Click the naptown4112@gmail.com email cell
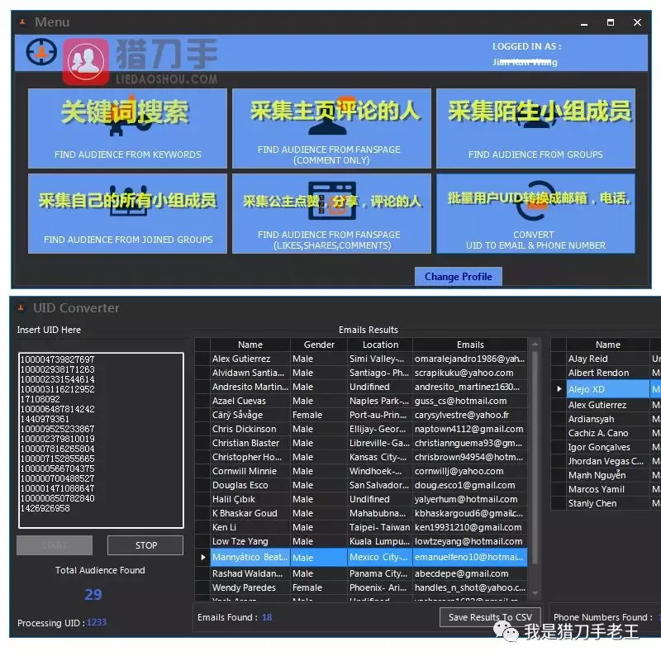661x661 pixels. [469, 429]
